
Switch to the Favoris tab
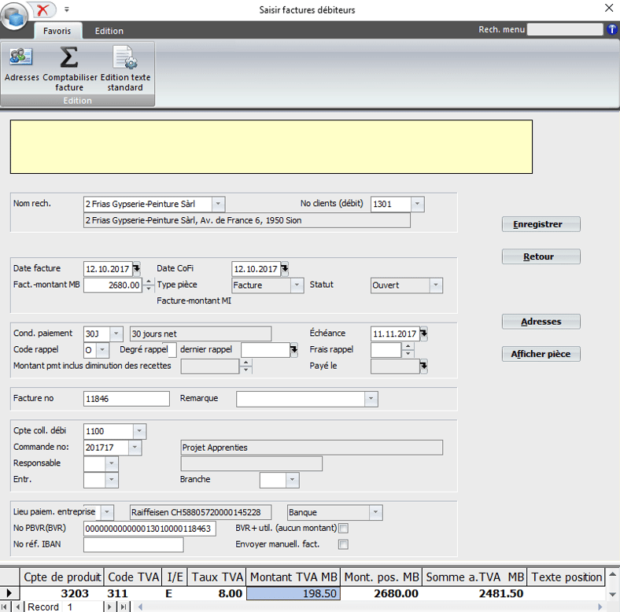(x=57, y=31)
